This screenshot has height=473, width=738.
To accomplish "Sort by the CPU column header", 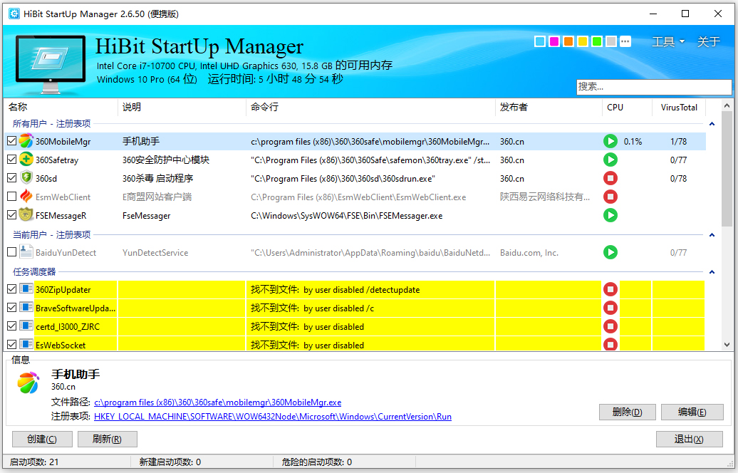I will click(x=627, y=108).
